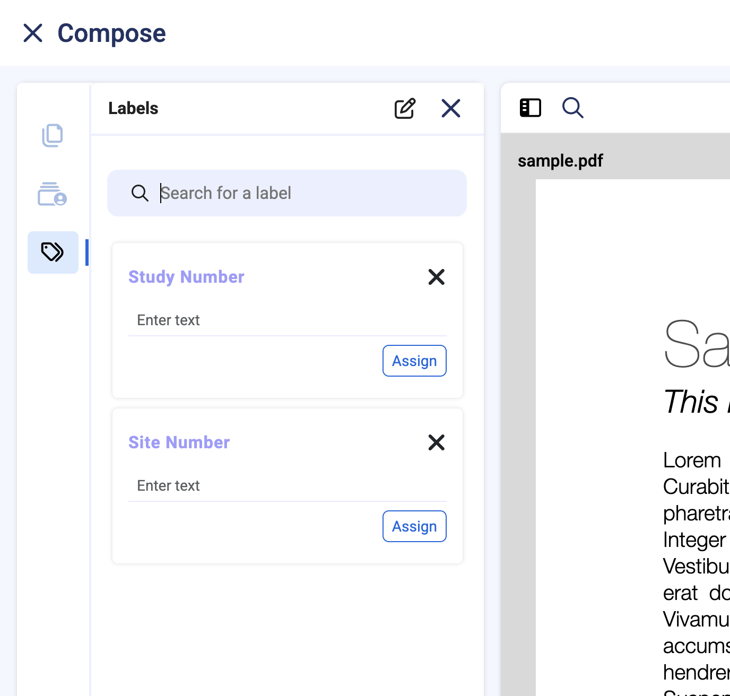The height and width of the screenshot is (696, 730).
Task: Assign the Study Number label
Action: [x=414, y=361]
